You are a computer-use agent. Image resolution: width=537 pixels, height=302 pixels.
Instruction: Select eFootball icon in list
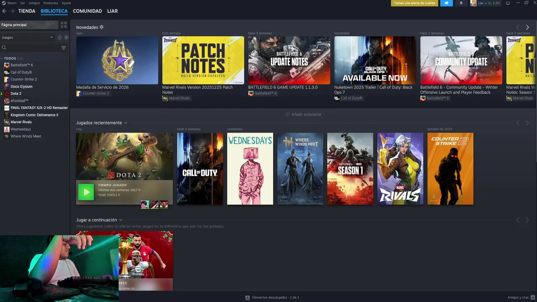pyautogui.click(x=7, y=101)
